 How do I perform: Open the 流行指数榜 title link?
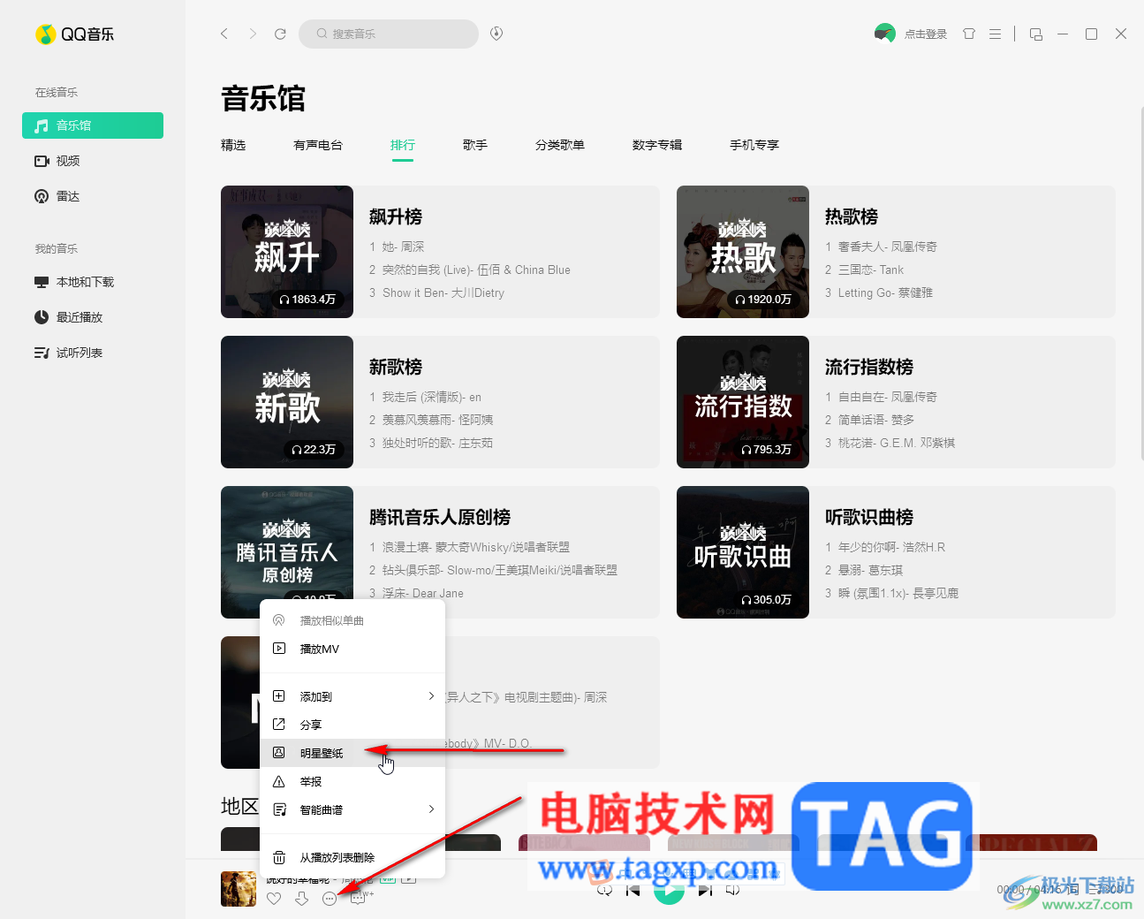[869, 367]
